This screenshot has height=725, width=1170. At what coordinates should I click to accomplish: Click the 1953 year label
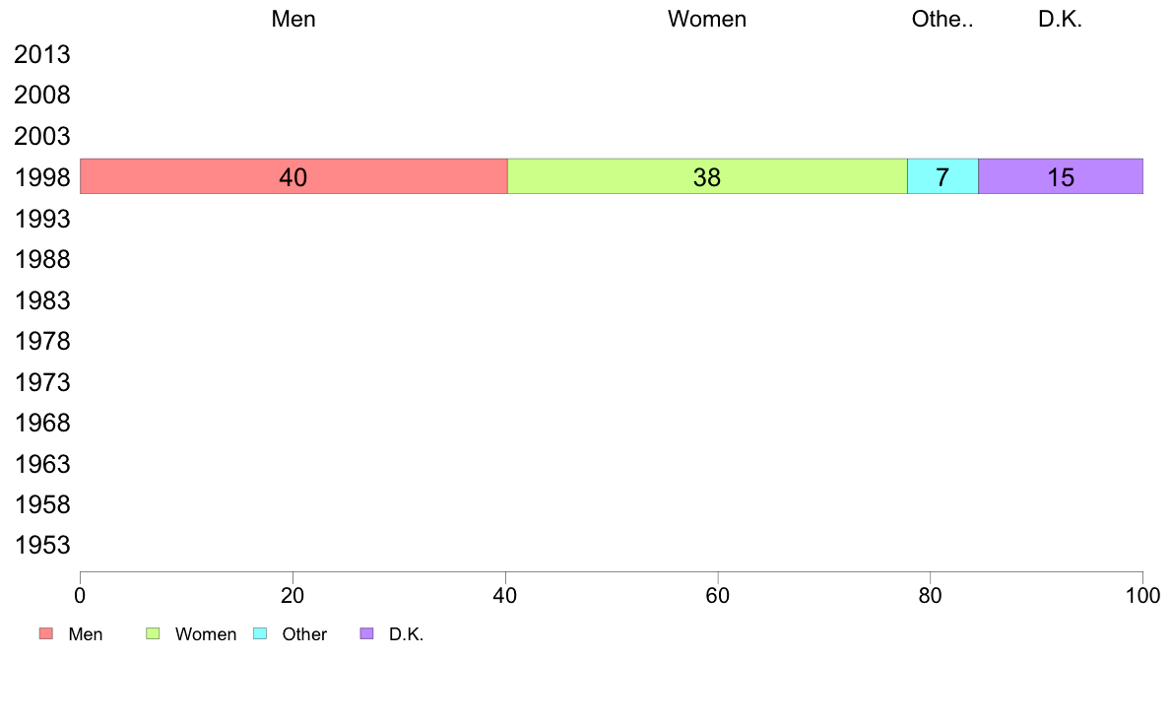click(x=42, y=546)
